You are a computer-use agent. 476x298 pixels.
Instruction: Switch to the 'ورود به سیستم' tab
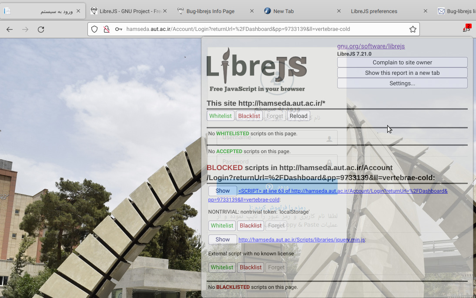pos(43,11)
